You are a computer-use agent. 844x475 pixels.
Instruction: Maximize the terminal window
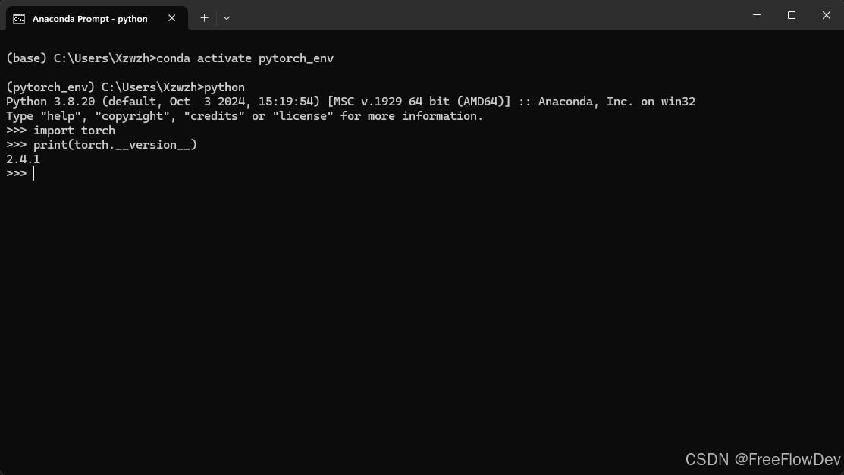click(x=792, y=15)
